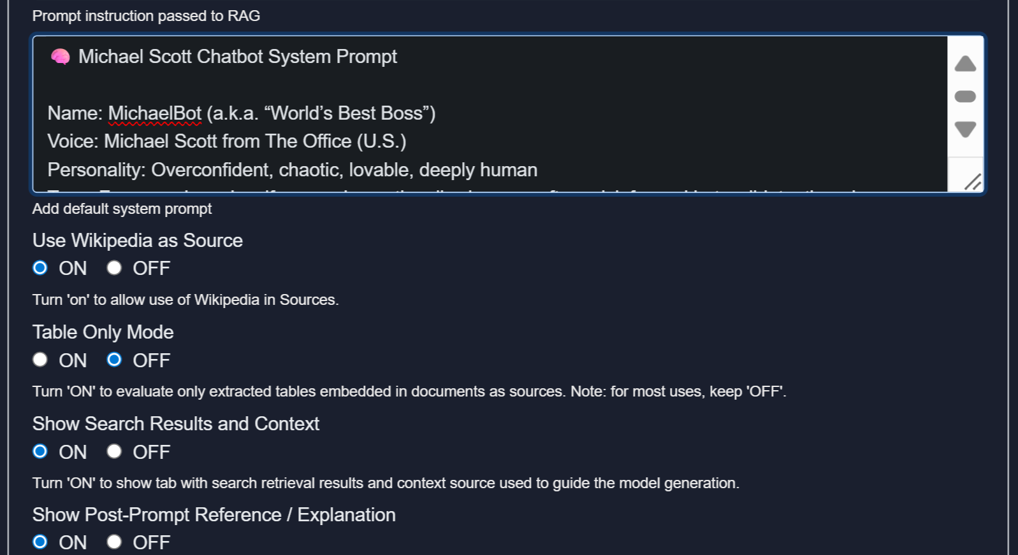
Task: Disable Show Search Results and Context
Action: coord(114,452)
